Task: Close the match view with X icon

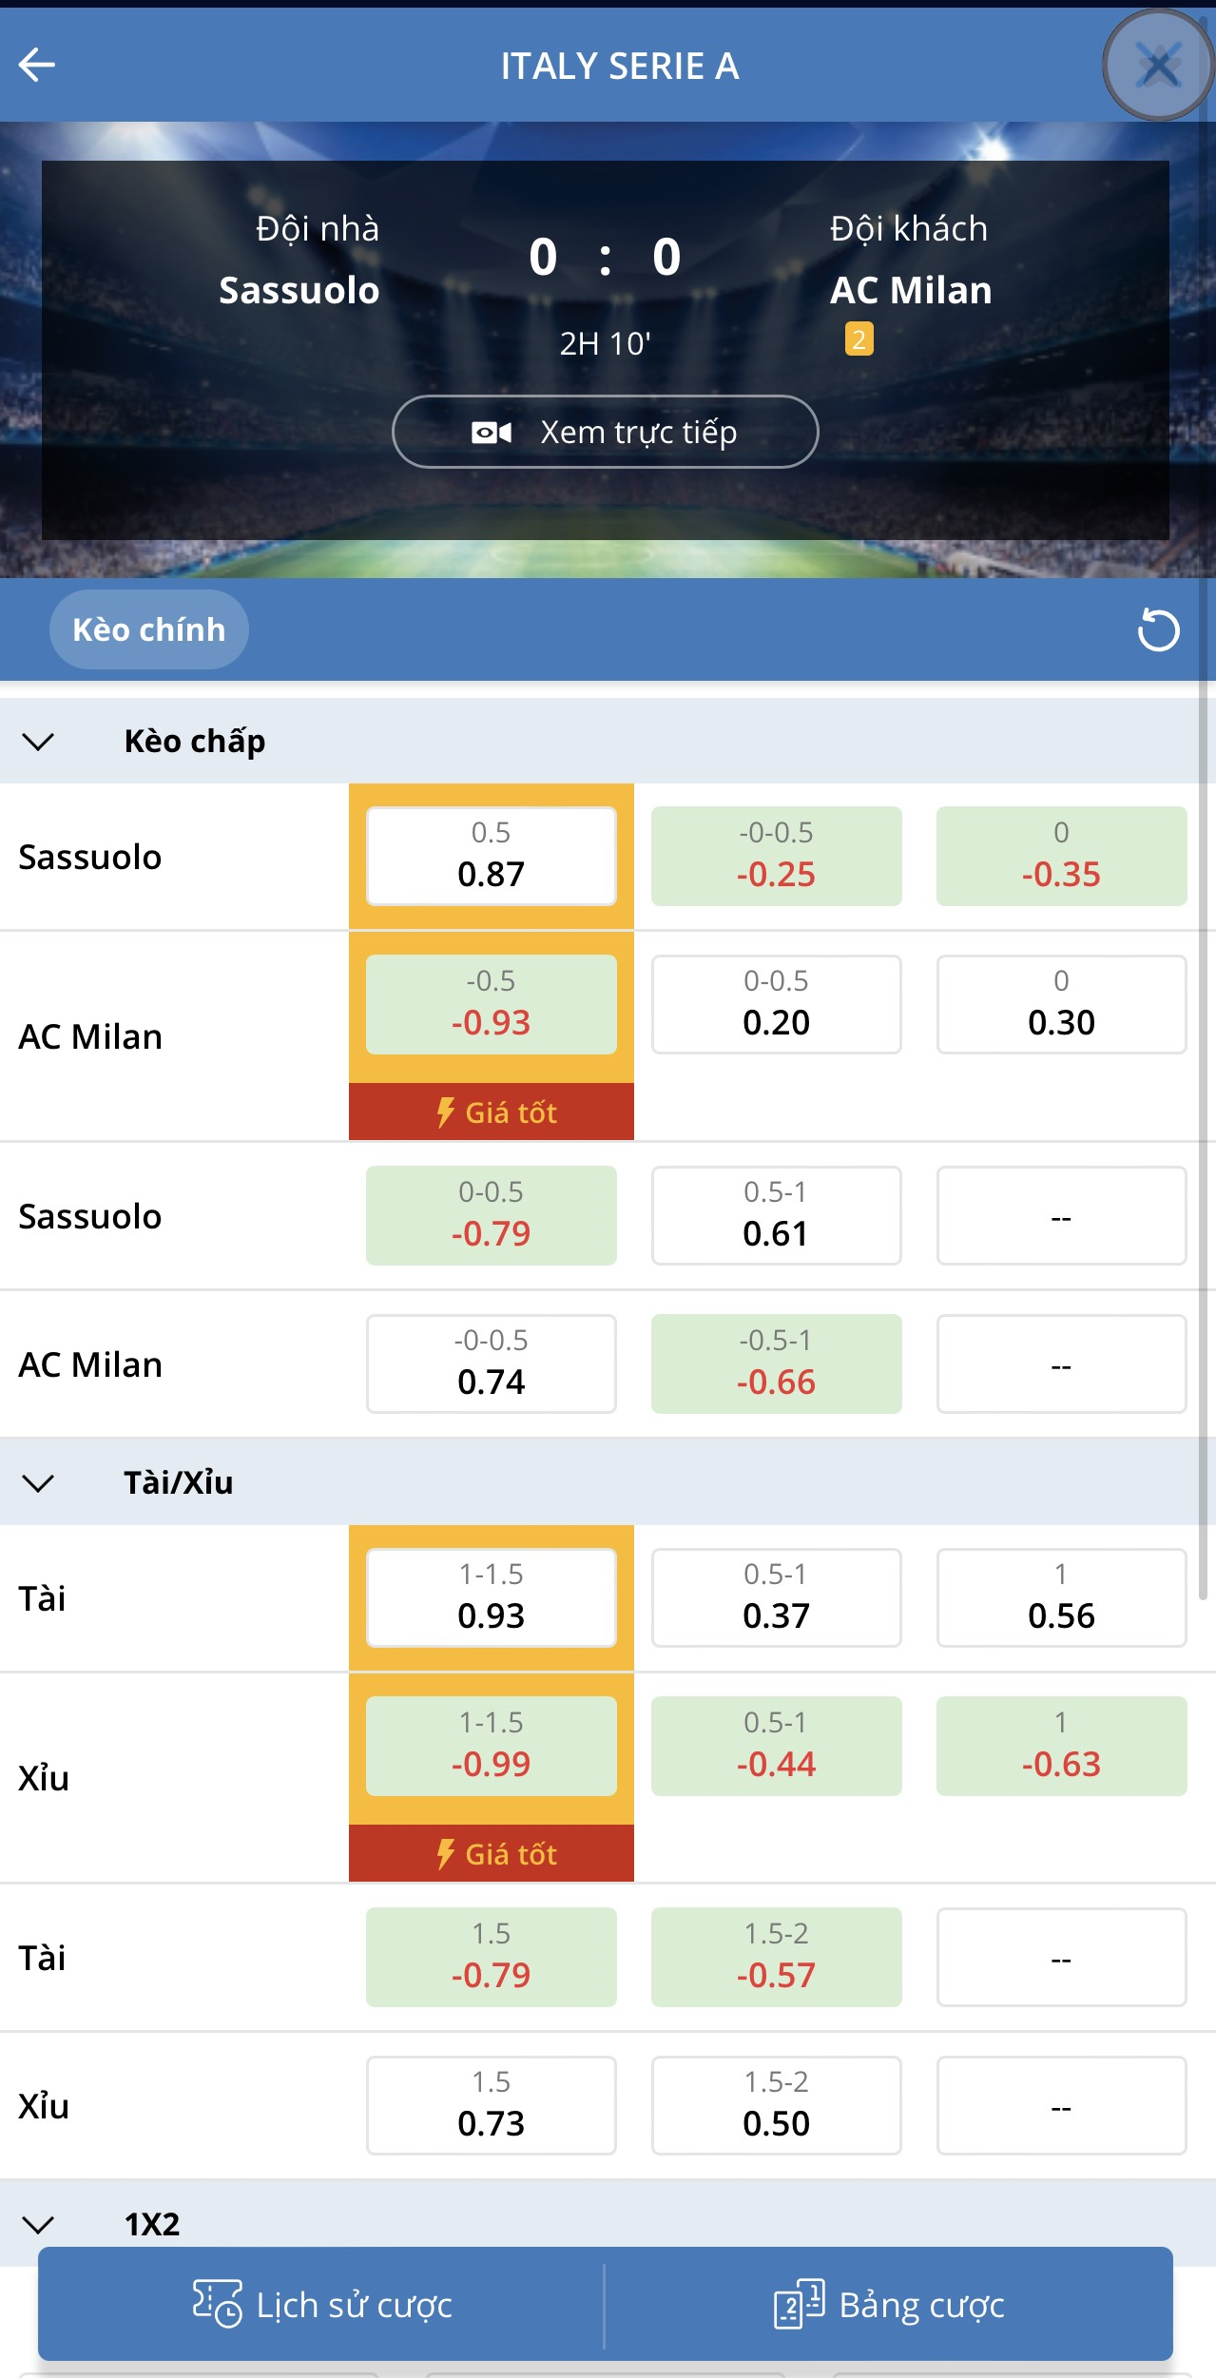Action: pos(1158,66)
